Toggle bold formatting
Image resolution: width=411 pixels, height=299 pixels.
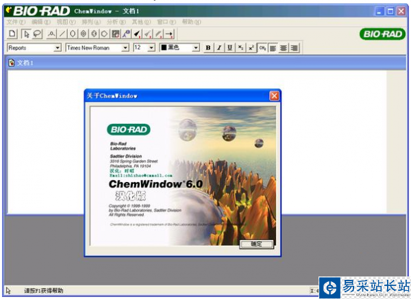[x=208, y=48]
